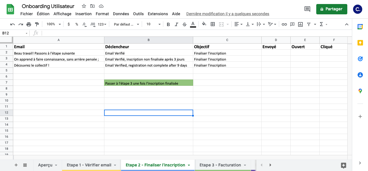Screen dimensions: 368x171
Task: Insert a link
Action: tap(284, 24)
